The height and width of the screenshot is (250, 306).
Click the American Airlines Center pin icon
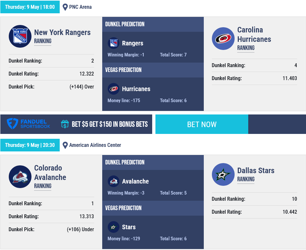(65, 145)
